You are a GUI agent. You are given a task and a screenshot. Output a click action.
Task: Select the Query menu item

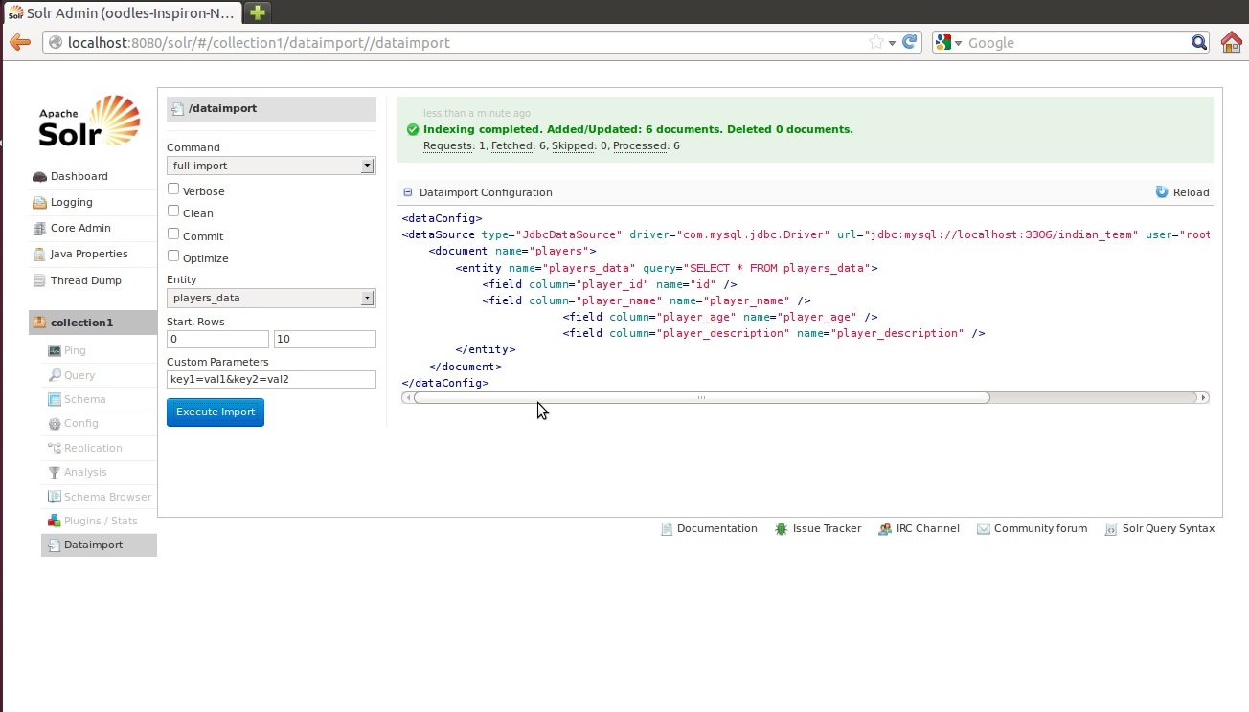click(79, 376)
